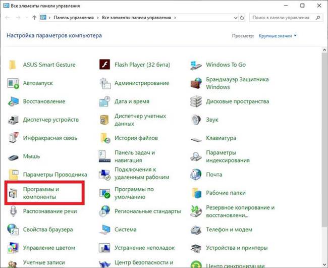Open the Телефон и модем icon
328x268 pixels.
tap(196, 230)
